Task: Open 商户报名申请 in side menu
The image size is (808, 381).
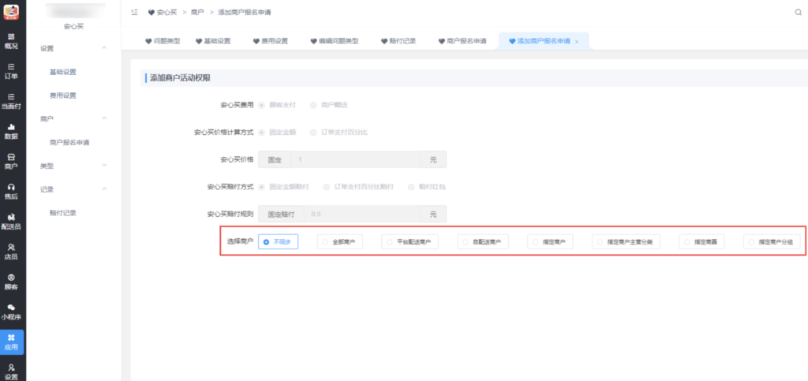Action: [69, 143]
